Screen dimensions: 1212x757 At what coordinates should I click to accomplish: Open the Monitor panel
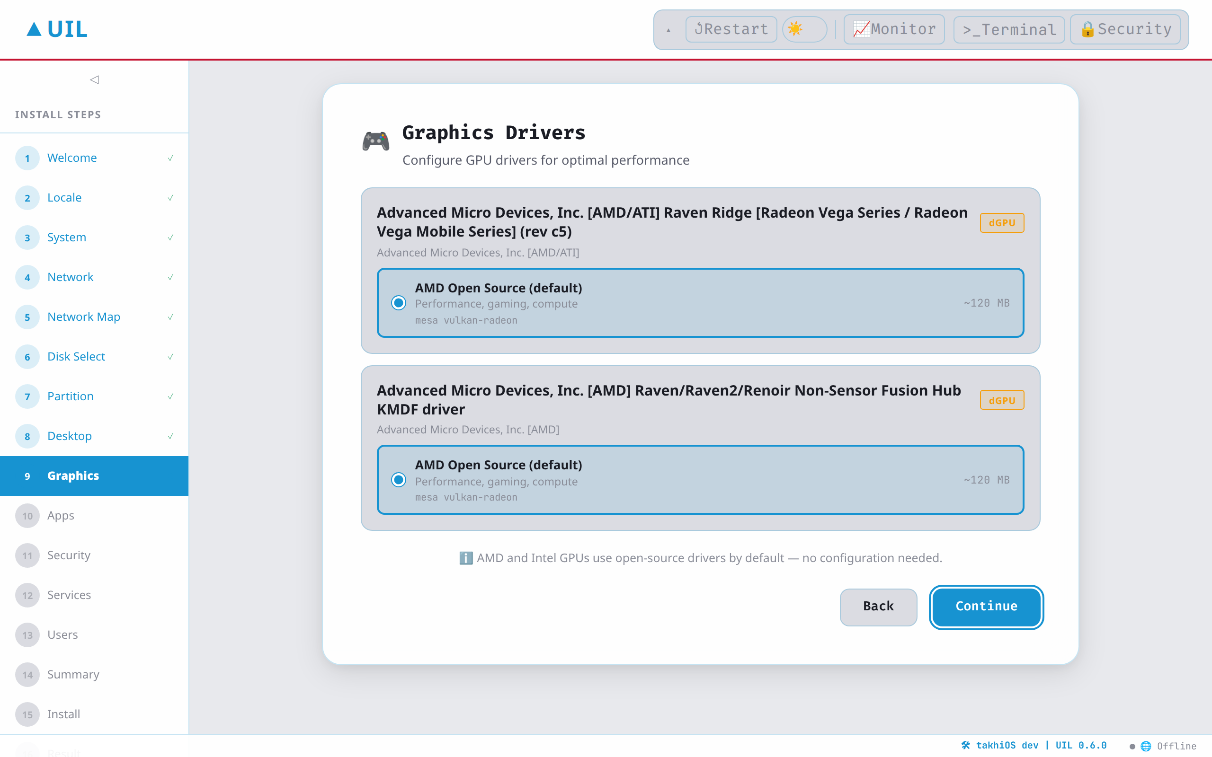(x=894, y=29)
